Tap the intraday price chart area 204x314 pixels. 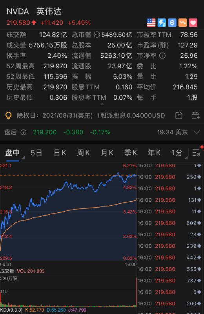click(68, 212)
